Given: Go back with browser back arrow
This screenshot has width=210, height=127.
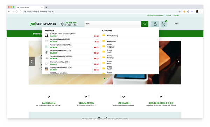Looking at the screenshot, I should (x=9, y=12).
